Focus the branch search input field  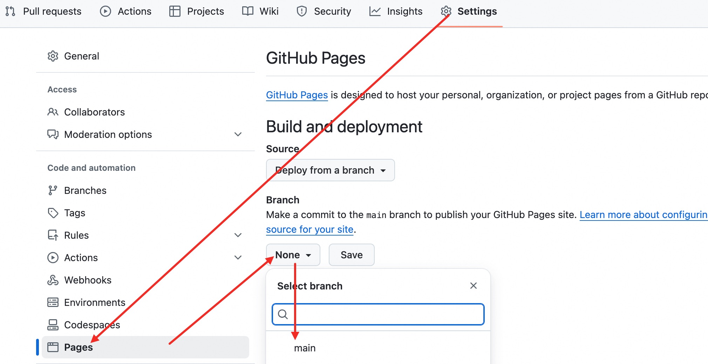(378, 314)
